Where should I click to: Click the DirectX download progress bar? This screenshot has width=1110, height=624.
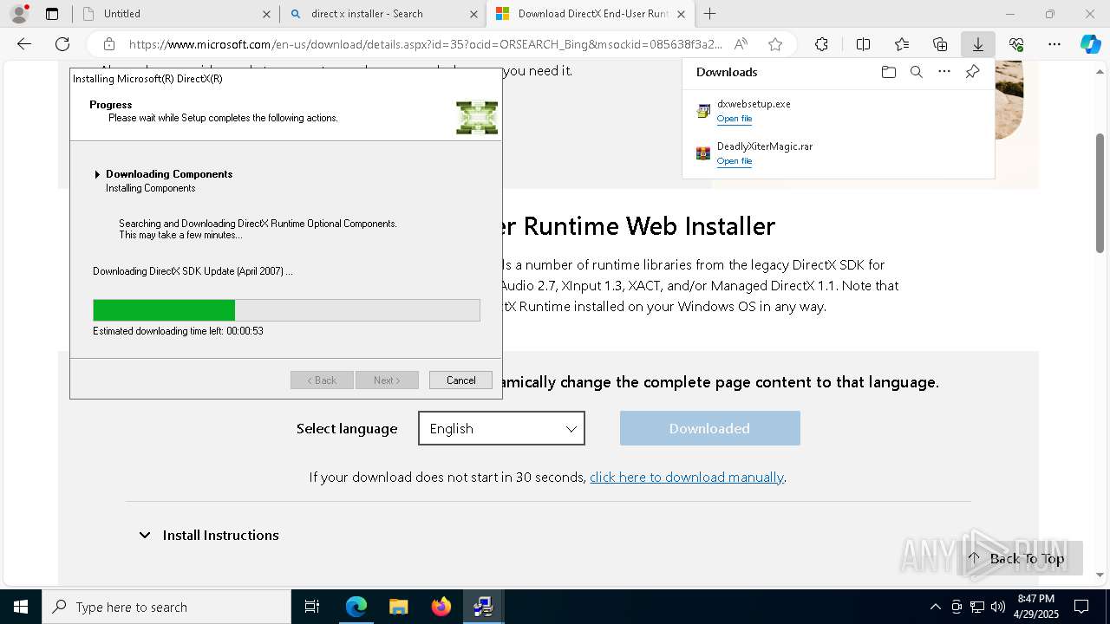coord(286,310)
